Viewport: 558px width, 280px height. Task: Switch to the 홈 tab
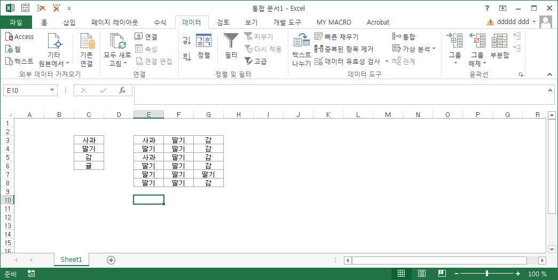coord(44,22)
